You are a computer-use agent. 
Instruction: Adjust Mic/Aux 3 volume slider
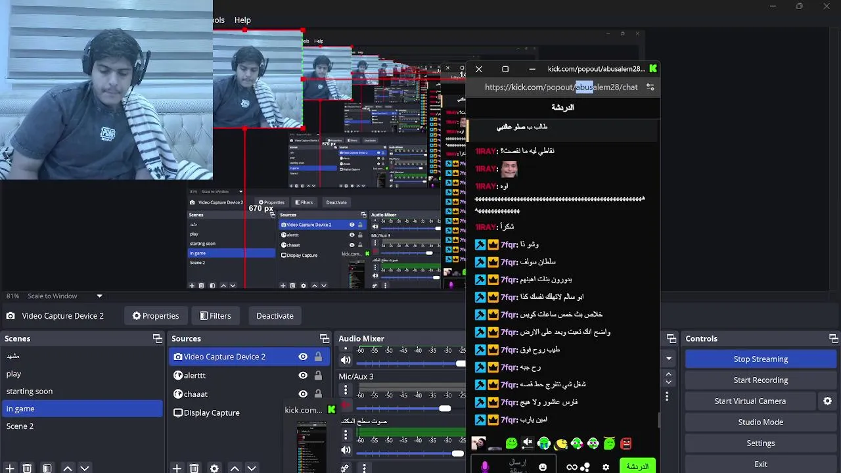coord(445,409)
